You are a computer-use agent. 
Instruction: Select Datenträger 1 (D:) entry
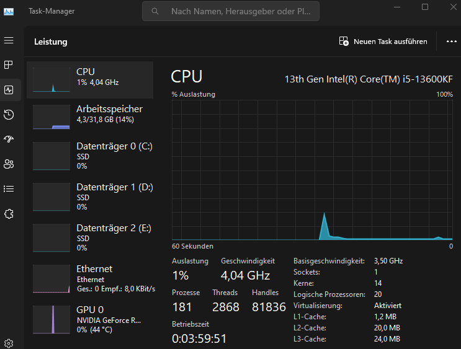pos(90,197)
